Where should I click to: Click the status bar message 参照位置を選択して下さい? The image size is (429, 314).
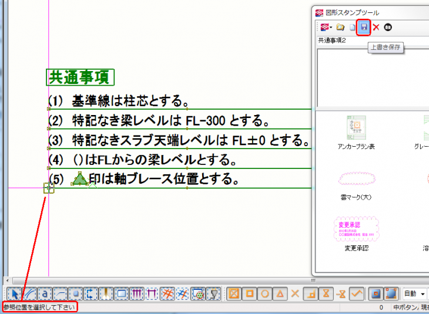click(39, 308)
